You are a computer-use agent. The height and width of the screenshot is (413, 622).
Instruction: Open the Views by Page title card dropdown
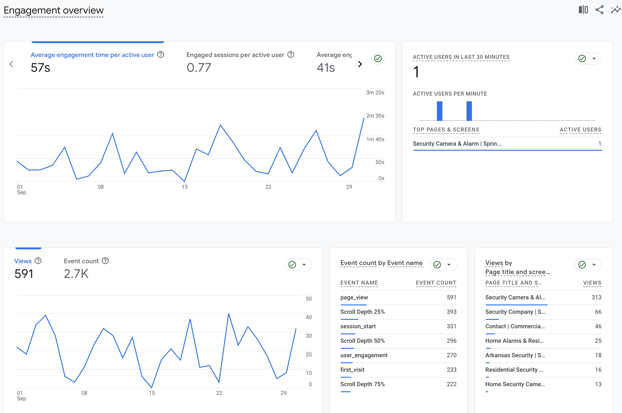coord(593,265)
